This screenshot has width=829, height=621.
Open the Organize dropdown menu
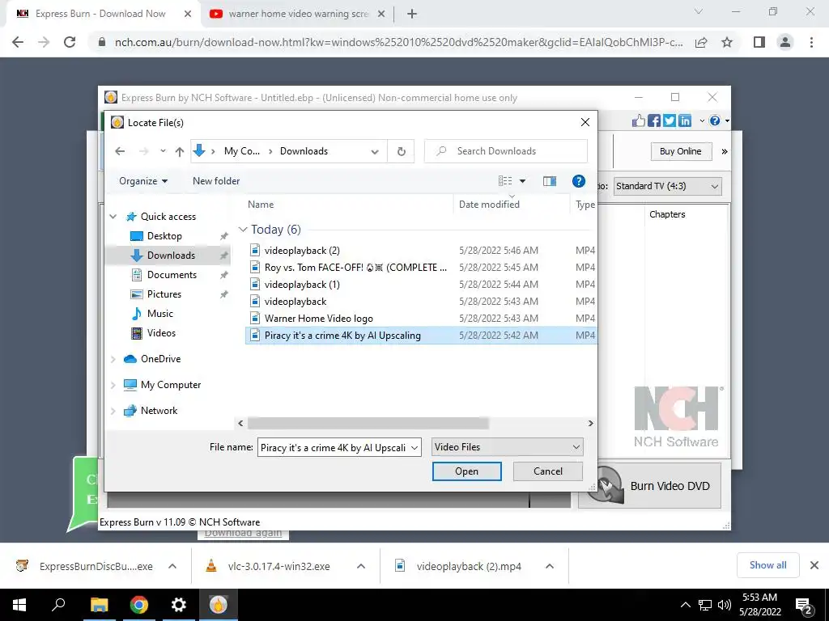(x=143, y=181)
